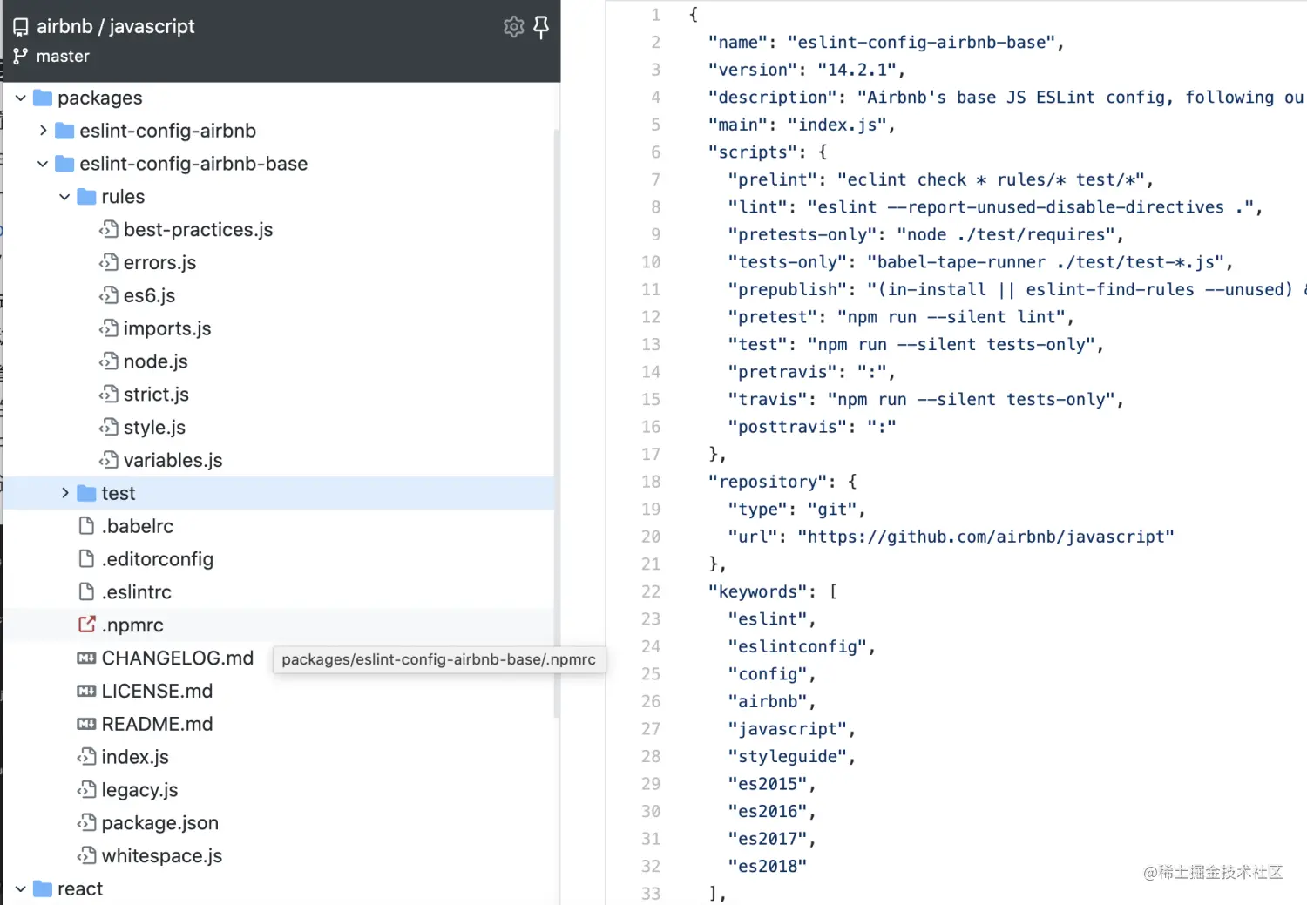This screenshot has height=905, width=1307.
Task: Click the master branch icon
Action: [21, 57]
